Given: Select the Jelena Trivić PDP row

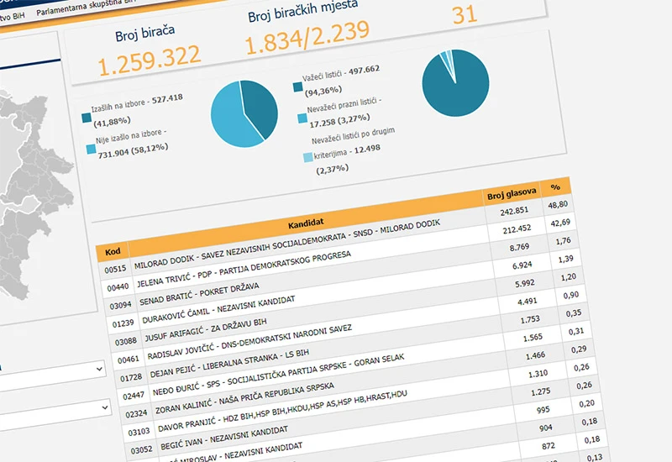Looking at the screenshot, I should pyautogui.click(x=341, y=255).
